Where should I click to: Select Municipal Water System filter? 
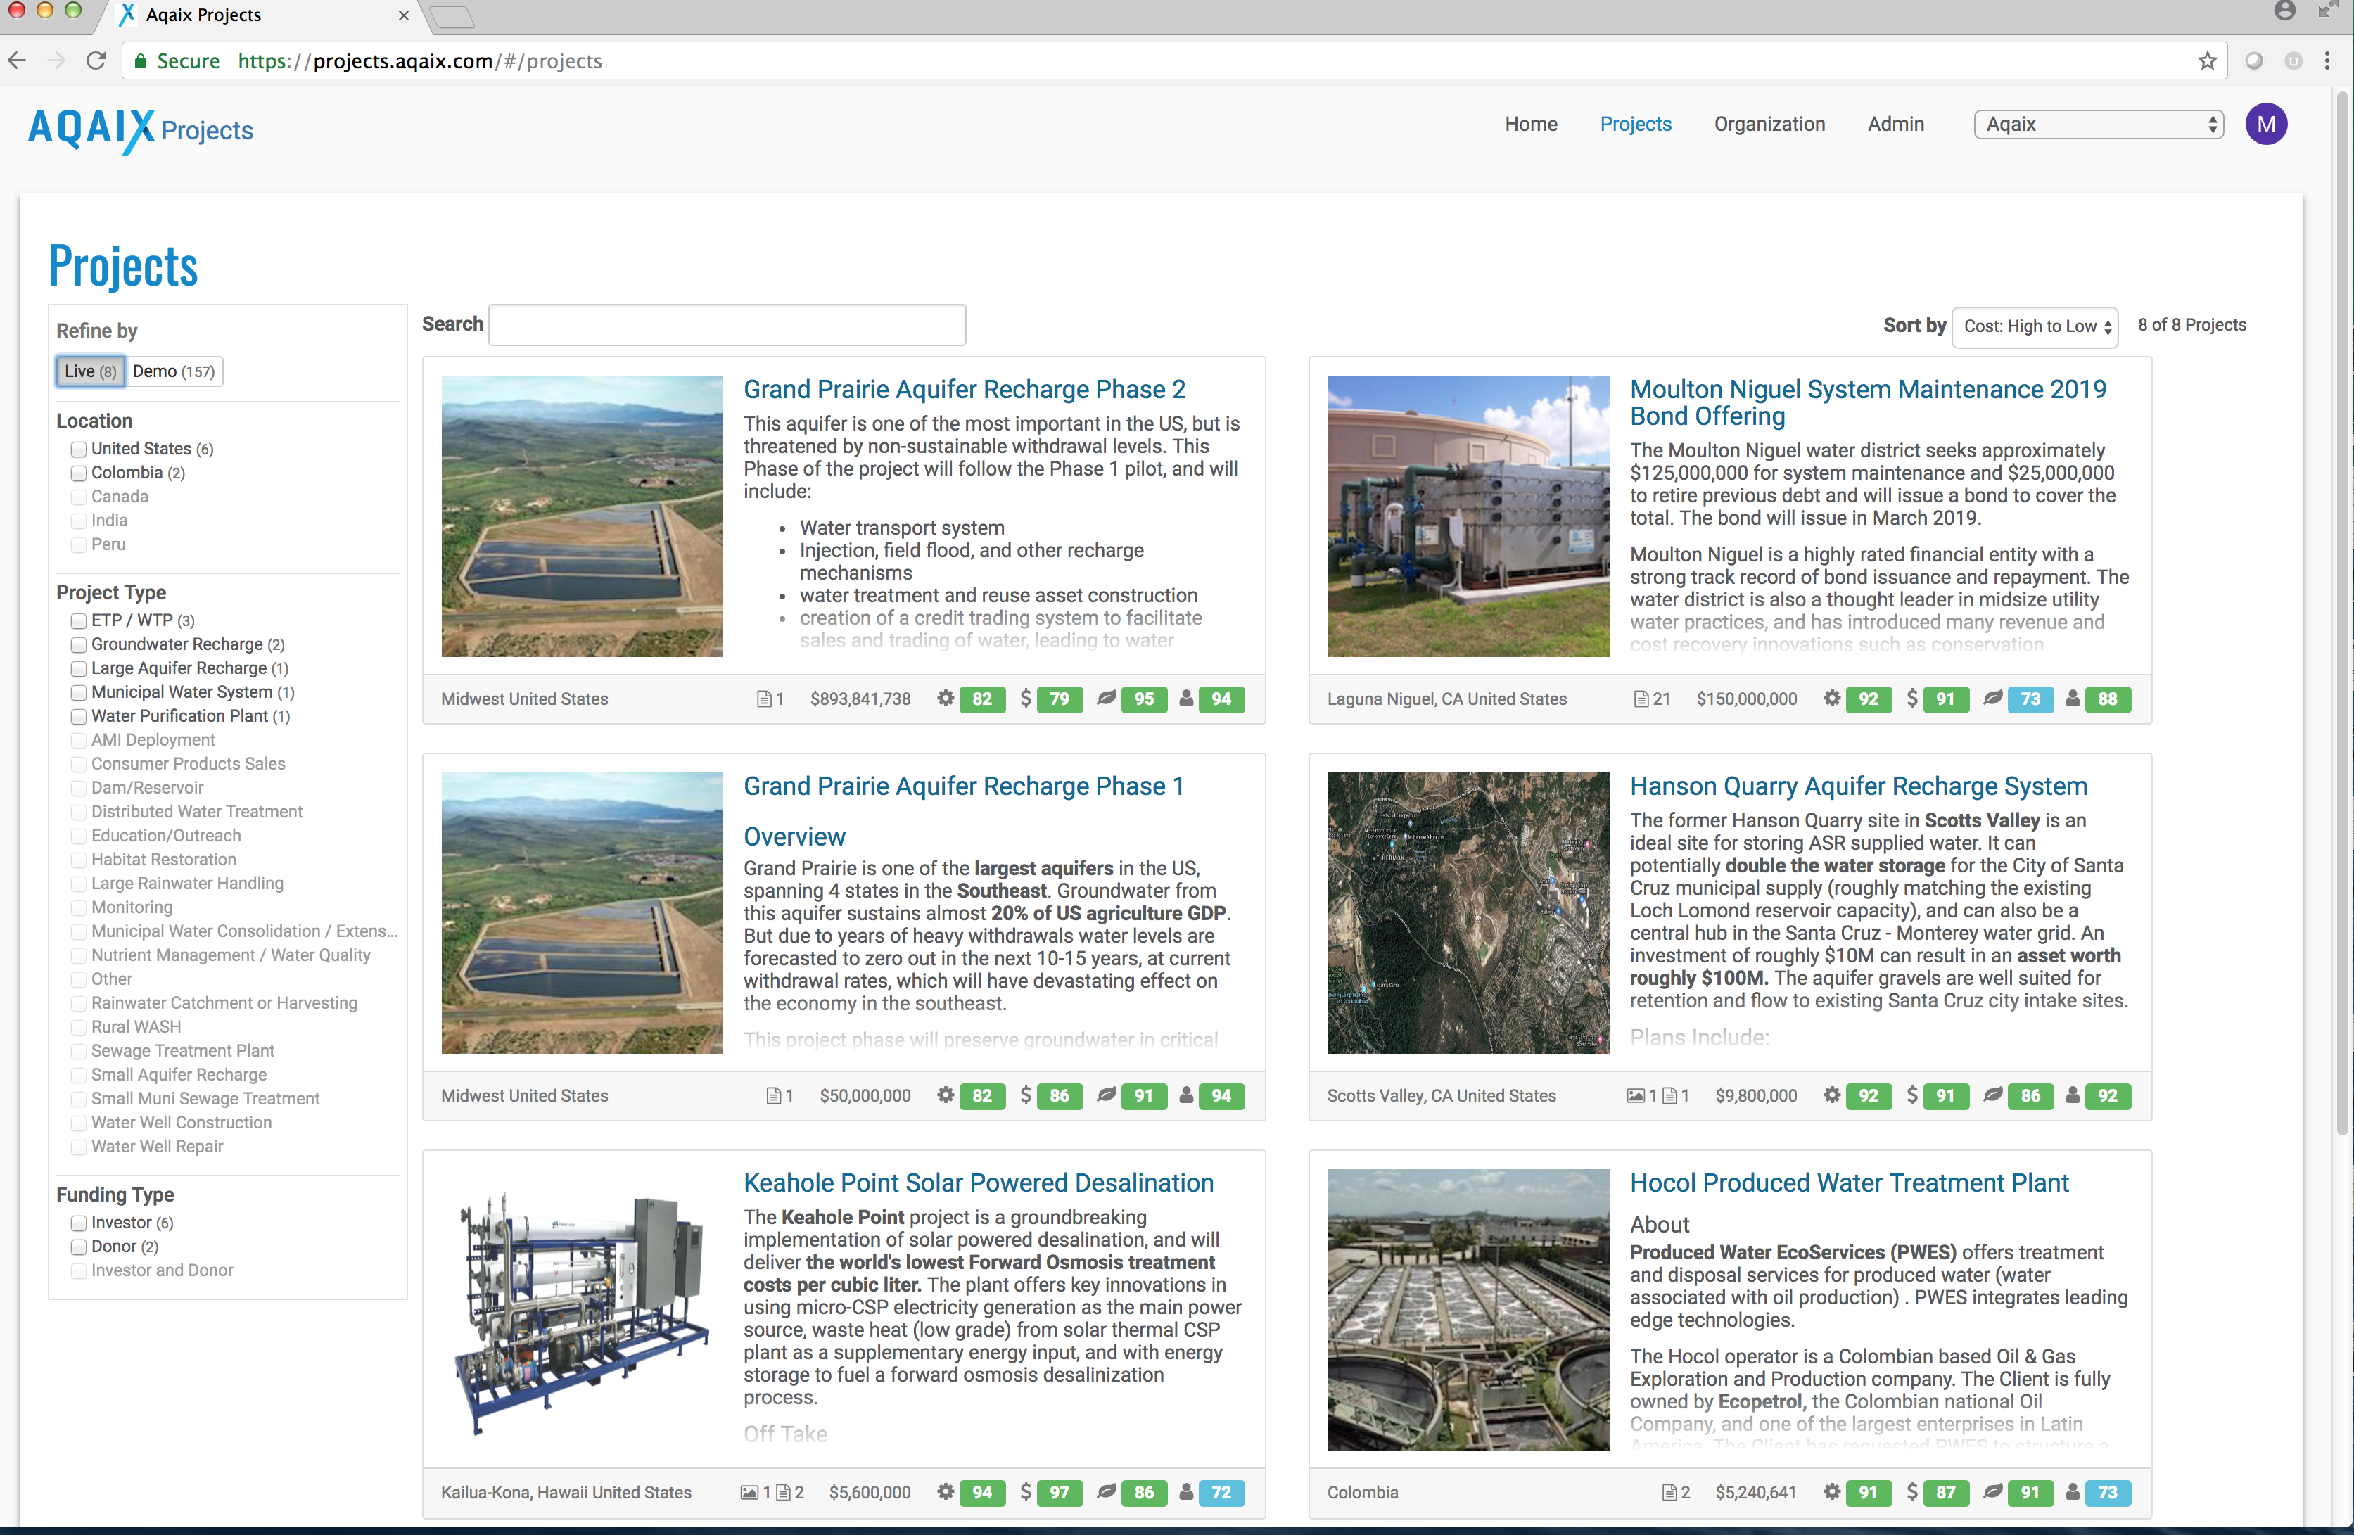pos(79,692)
